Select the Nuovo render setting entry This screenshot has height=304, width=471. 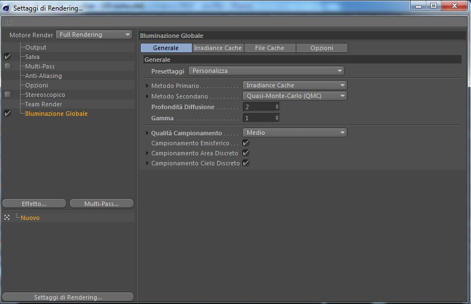point(30,218)
